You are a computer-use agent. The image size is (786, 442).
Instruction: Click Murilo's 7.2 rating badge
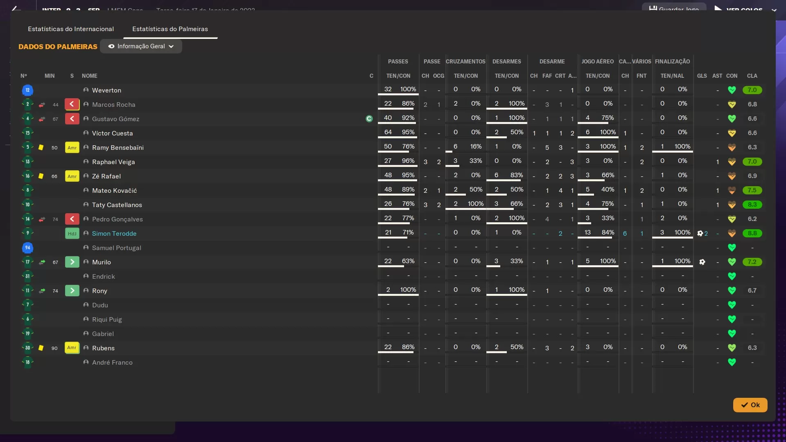click(752, 262)
